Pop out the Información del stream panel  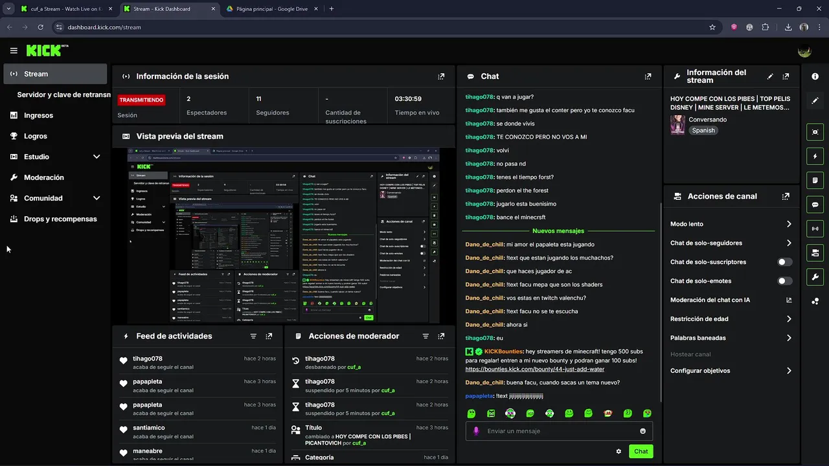[x=786, y=76]
